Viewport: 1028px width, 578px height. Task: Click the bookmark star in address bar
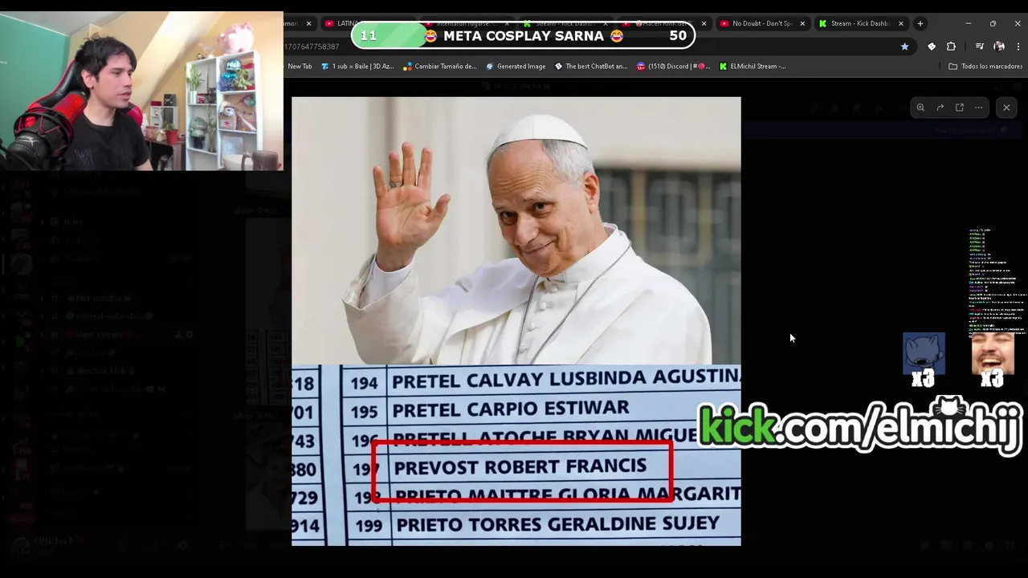(x=904, y=47)
